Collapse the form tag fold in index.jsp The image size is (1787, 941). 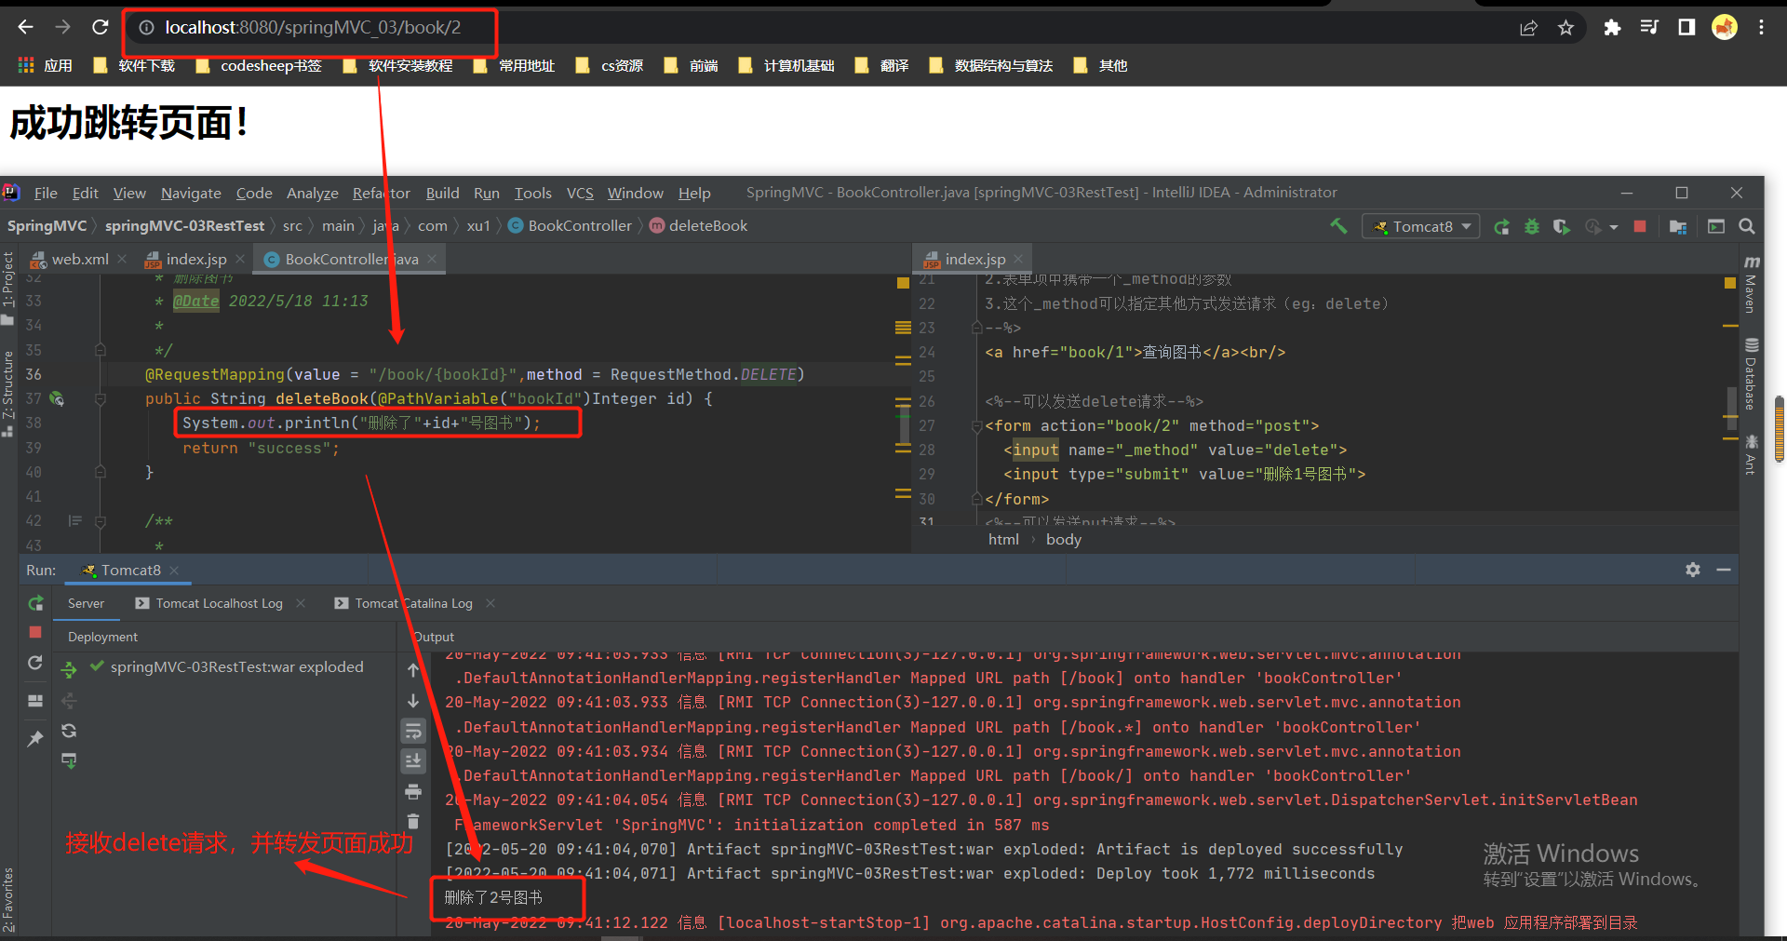(x=977, y=426)
